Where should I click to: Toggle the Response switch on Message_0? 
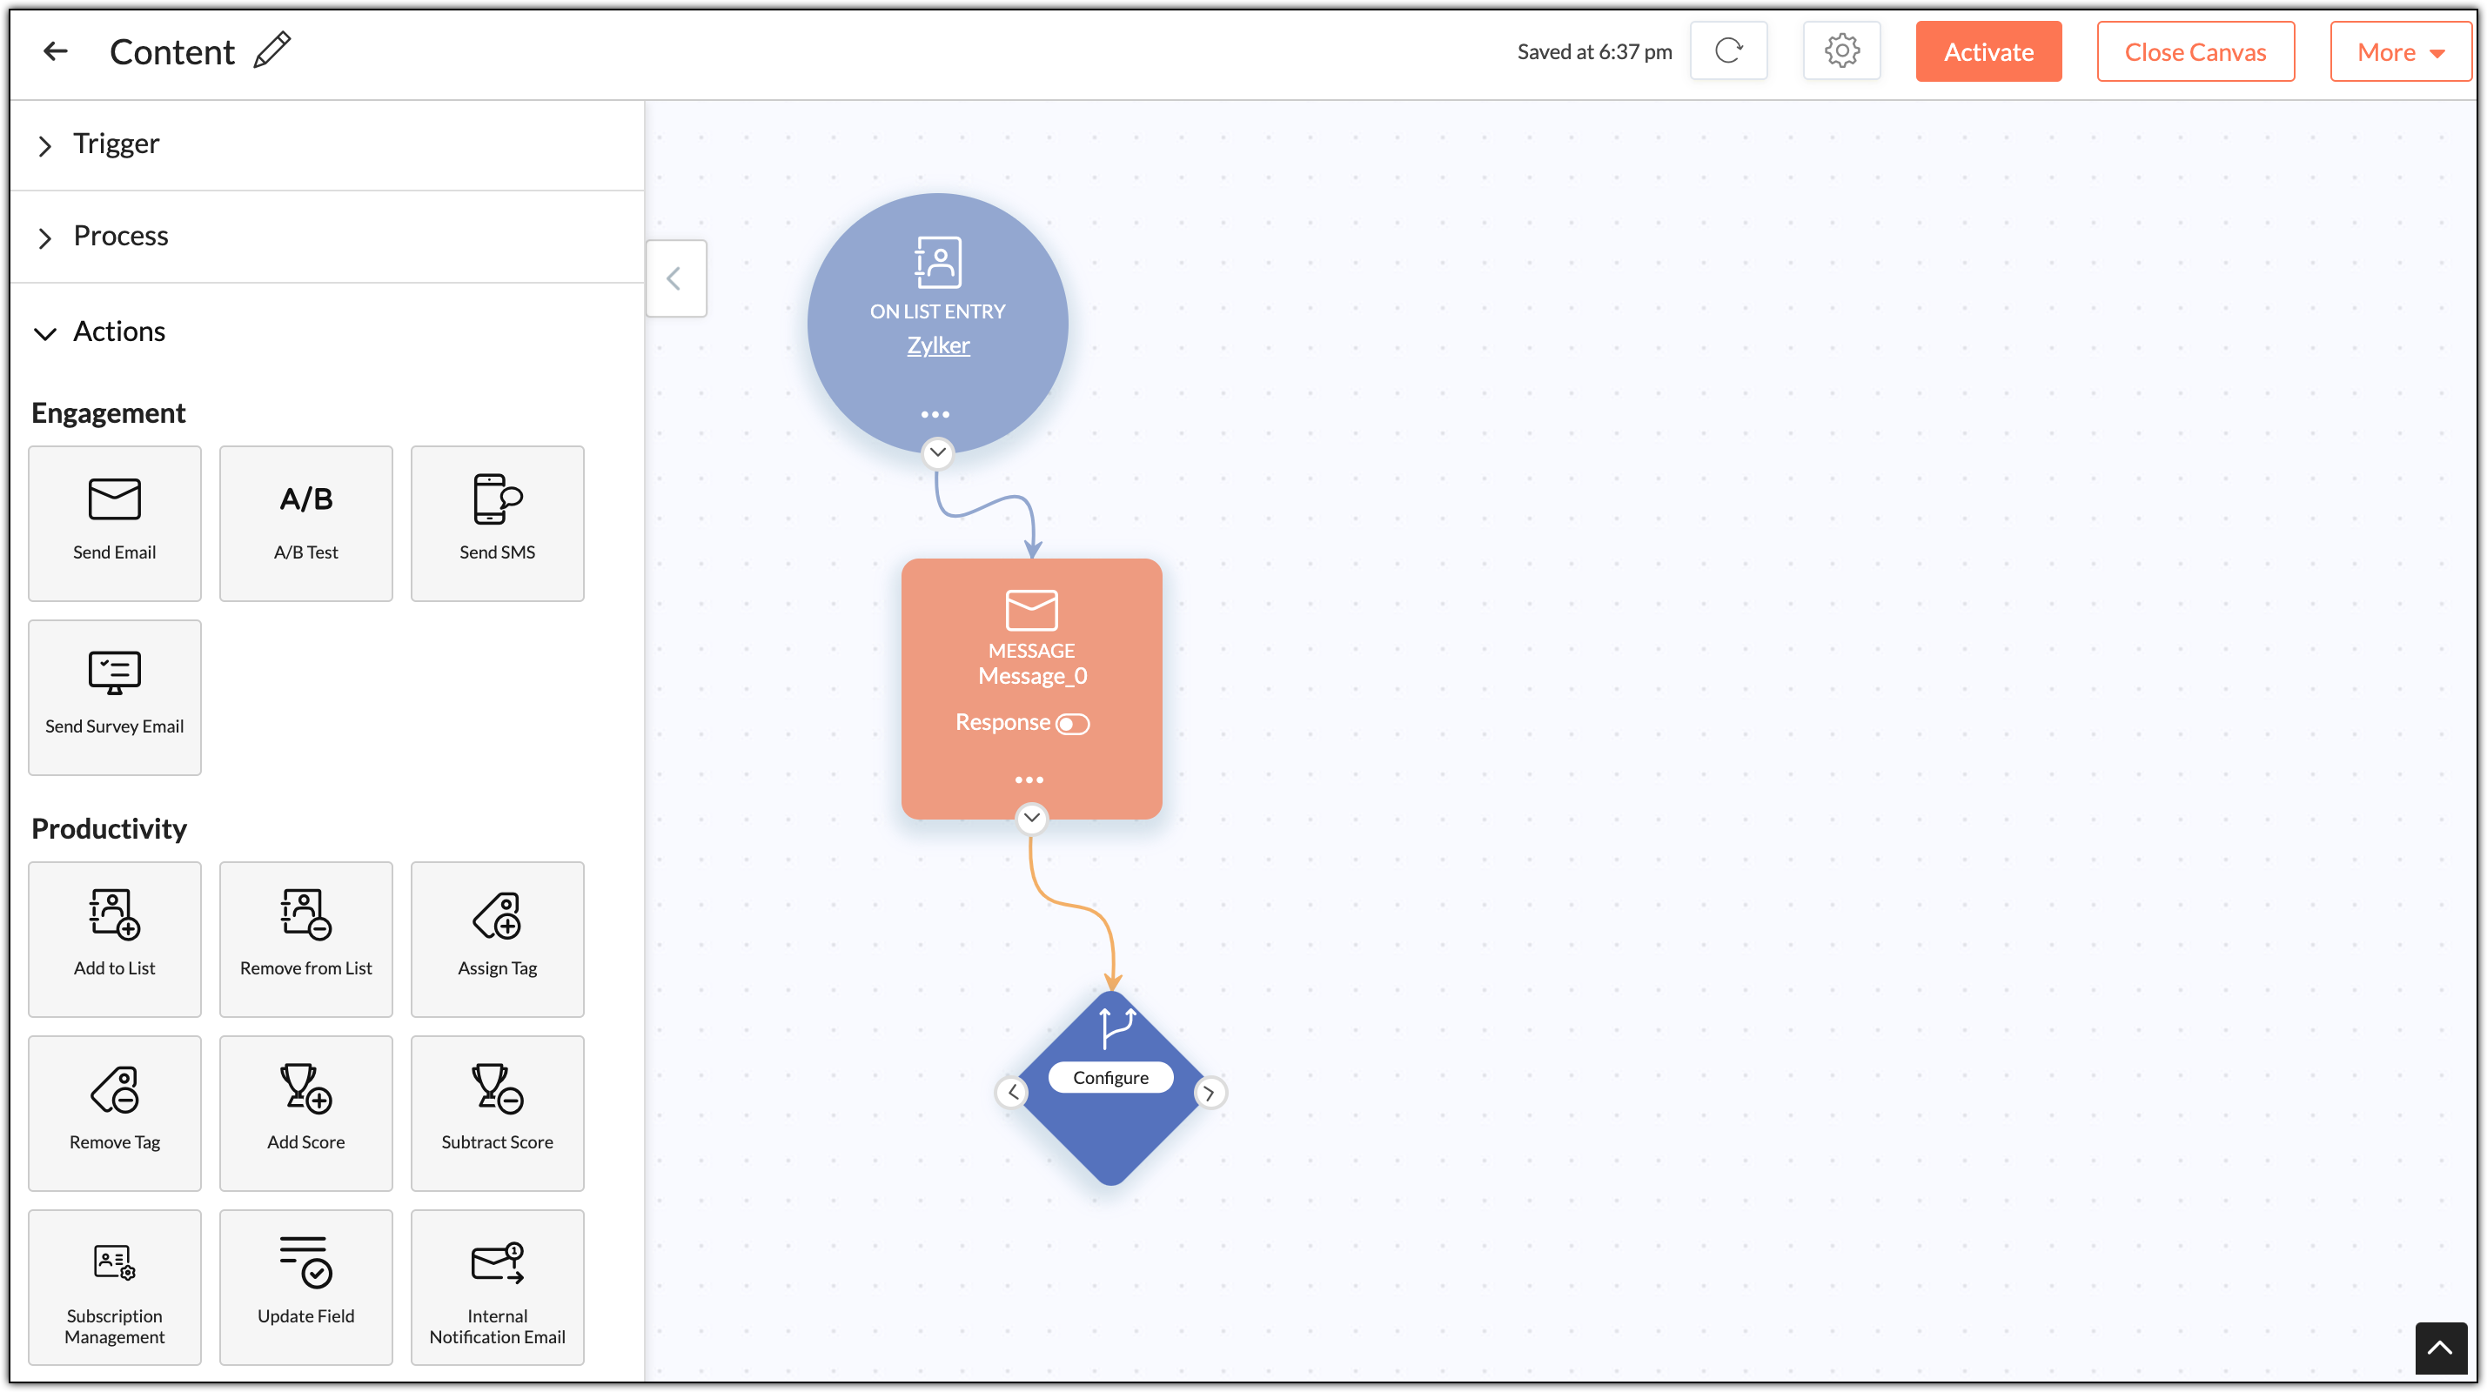click(1073, 724)
